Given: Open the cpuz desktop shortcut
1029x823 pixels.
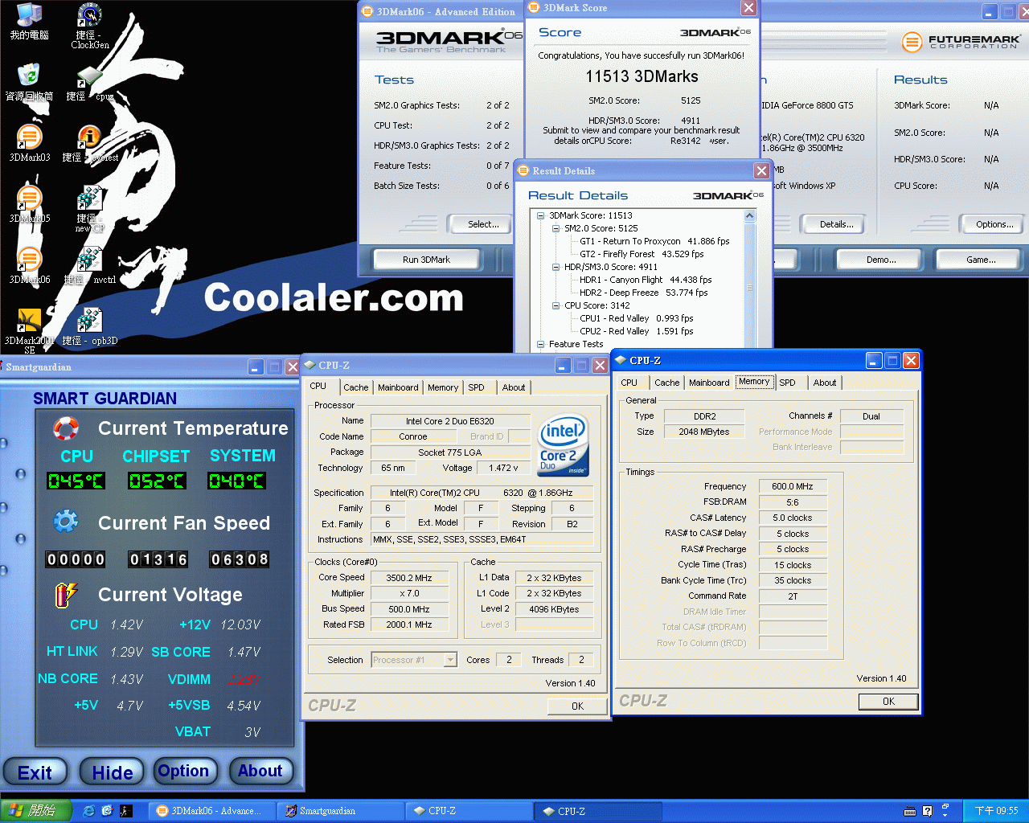Looking at the screenshot, I should 90,82.
